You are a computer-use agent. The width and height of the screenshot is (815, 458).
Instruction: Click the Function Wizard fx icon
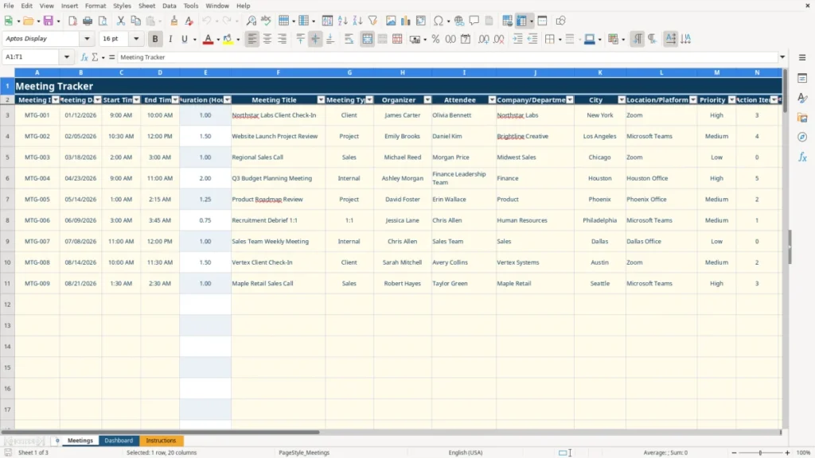pos(84,57)
